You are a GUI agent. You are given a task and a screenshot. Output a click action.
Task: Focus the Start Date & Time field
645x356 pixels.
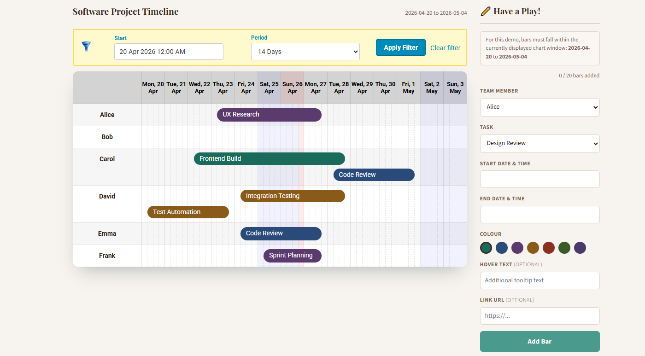540,179
